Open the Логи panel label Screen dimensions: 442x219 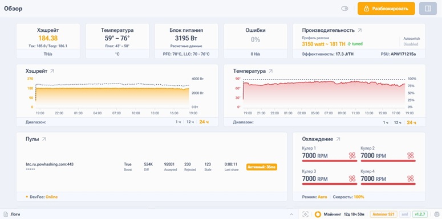point(15,214)
